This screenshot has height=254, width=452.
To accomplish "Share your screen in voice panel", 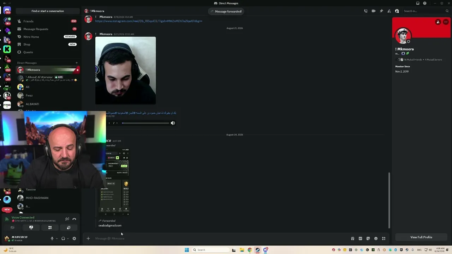I will (x=31, y=228).
